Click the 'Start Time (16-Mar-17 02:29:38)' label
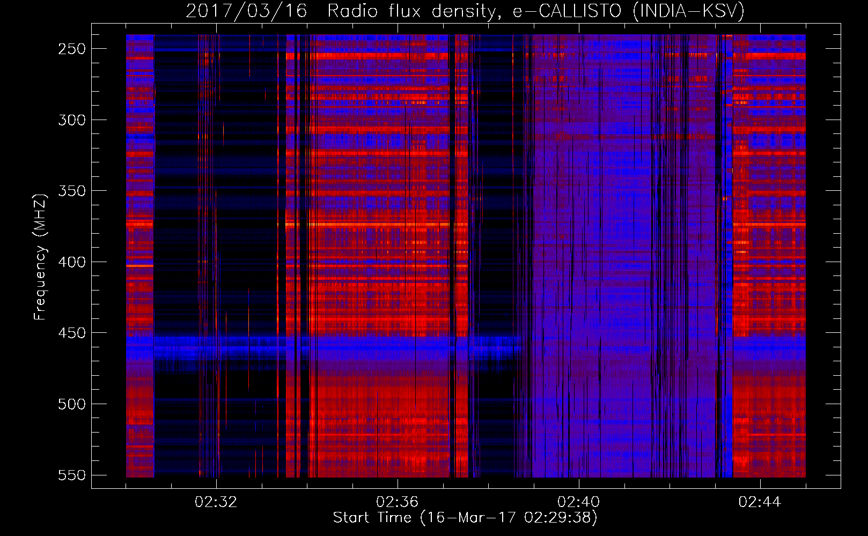The height and width of the screenshot is (536, 868). click(465, 518)
